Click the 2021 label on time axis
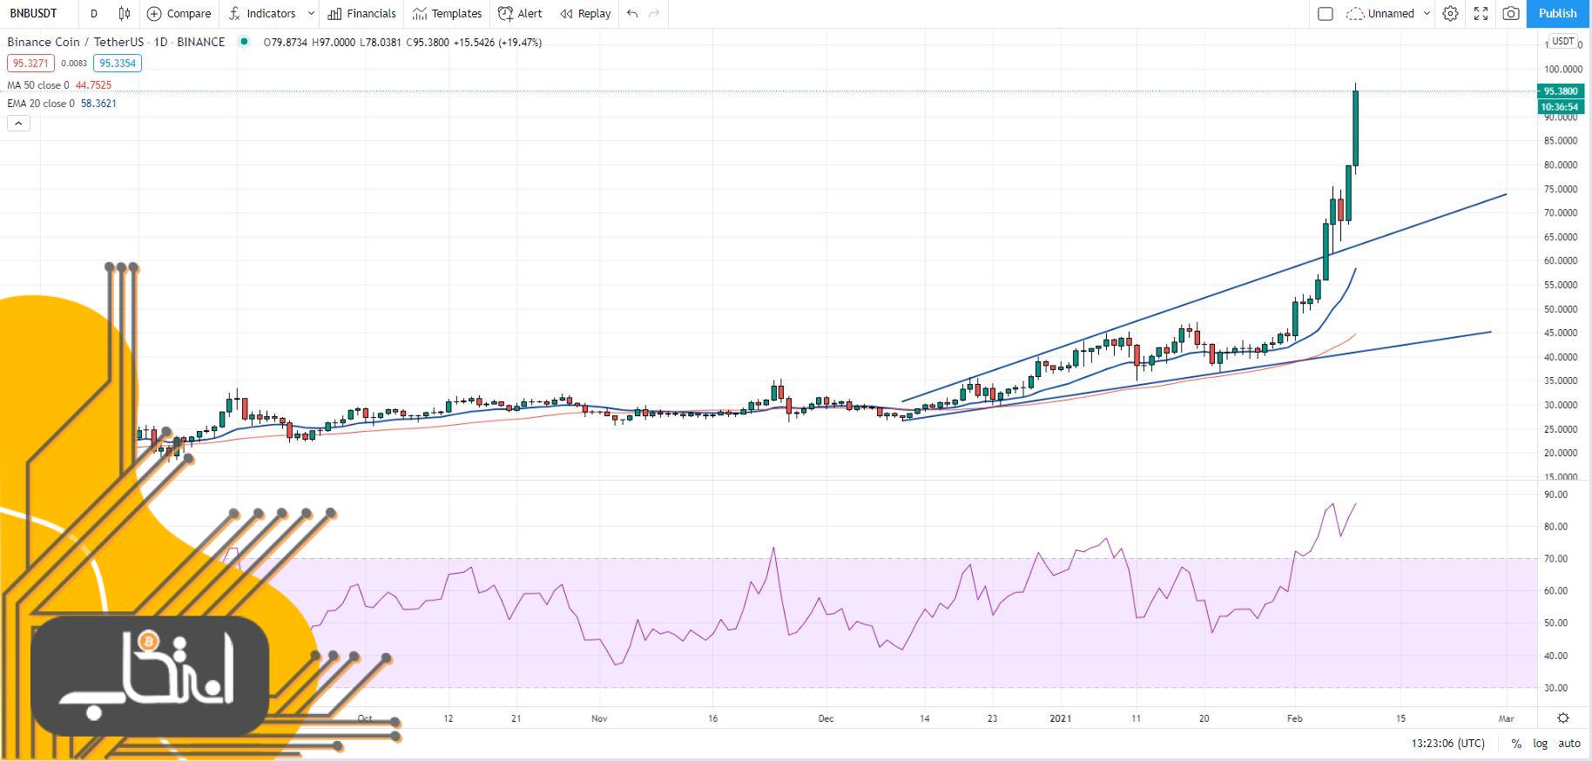Viewport: 1592px width, 761px height. pyautogui.click(x=1060, y=718)
